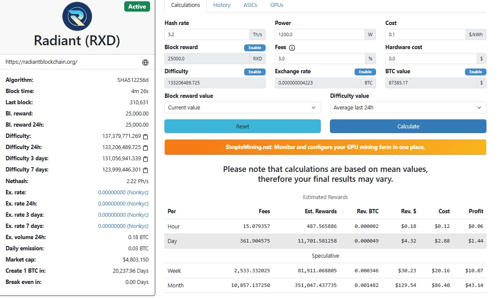Open the GPUs tab

276,5
